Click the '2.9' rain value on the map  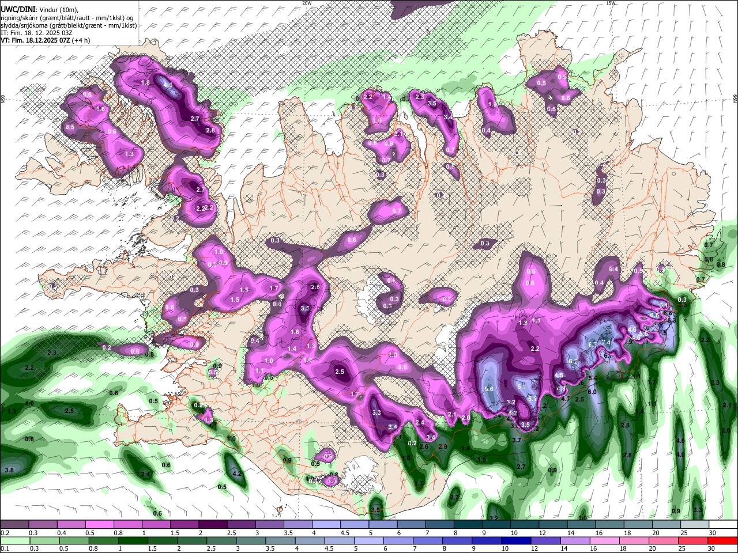(443, 446)
